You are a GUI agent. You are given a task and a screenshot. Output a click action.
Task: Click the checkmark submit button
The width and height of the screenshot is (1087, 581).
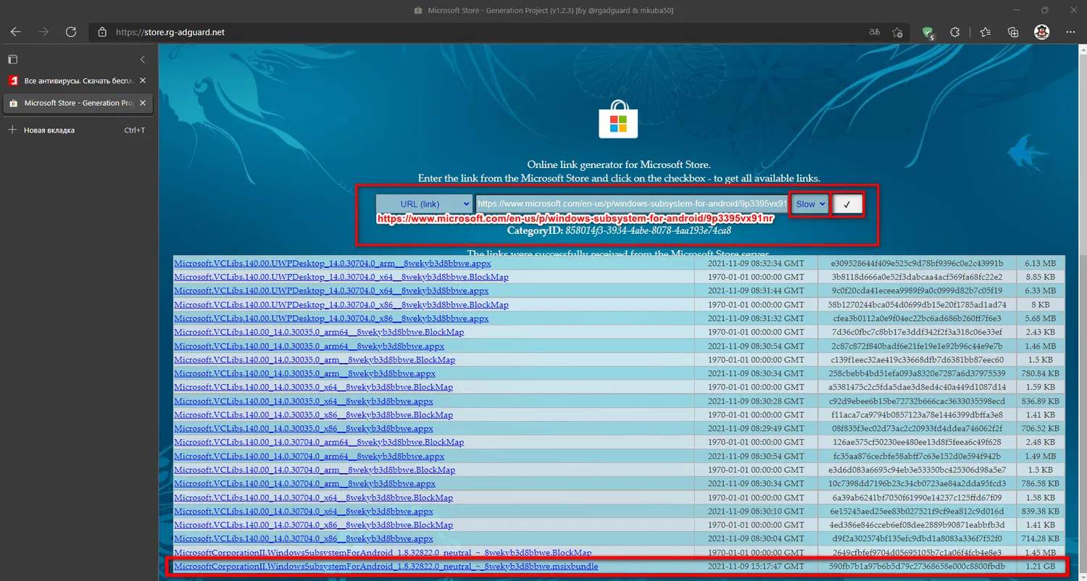point(846,204)
